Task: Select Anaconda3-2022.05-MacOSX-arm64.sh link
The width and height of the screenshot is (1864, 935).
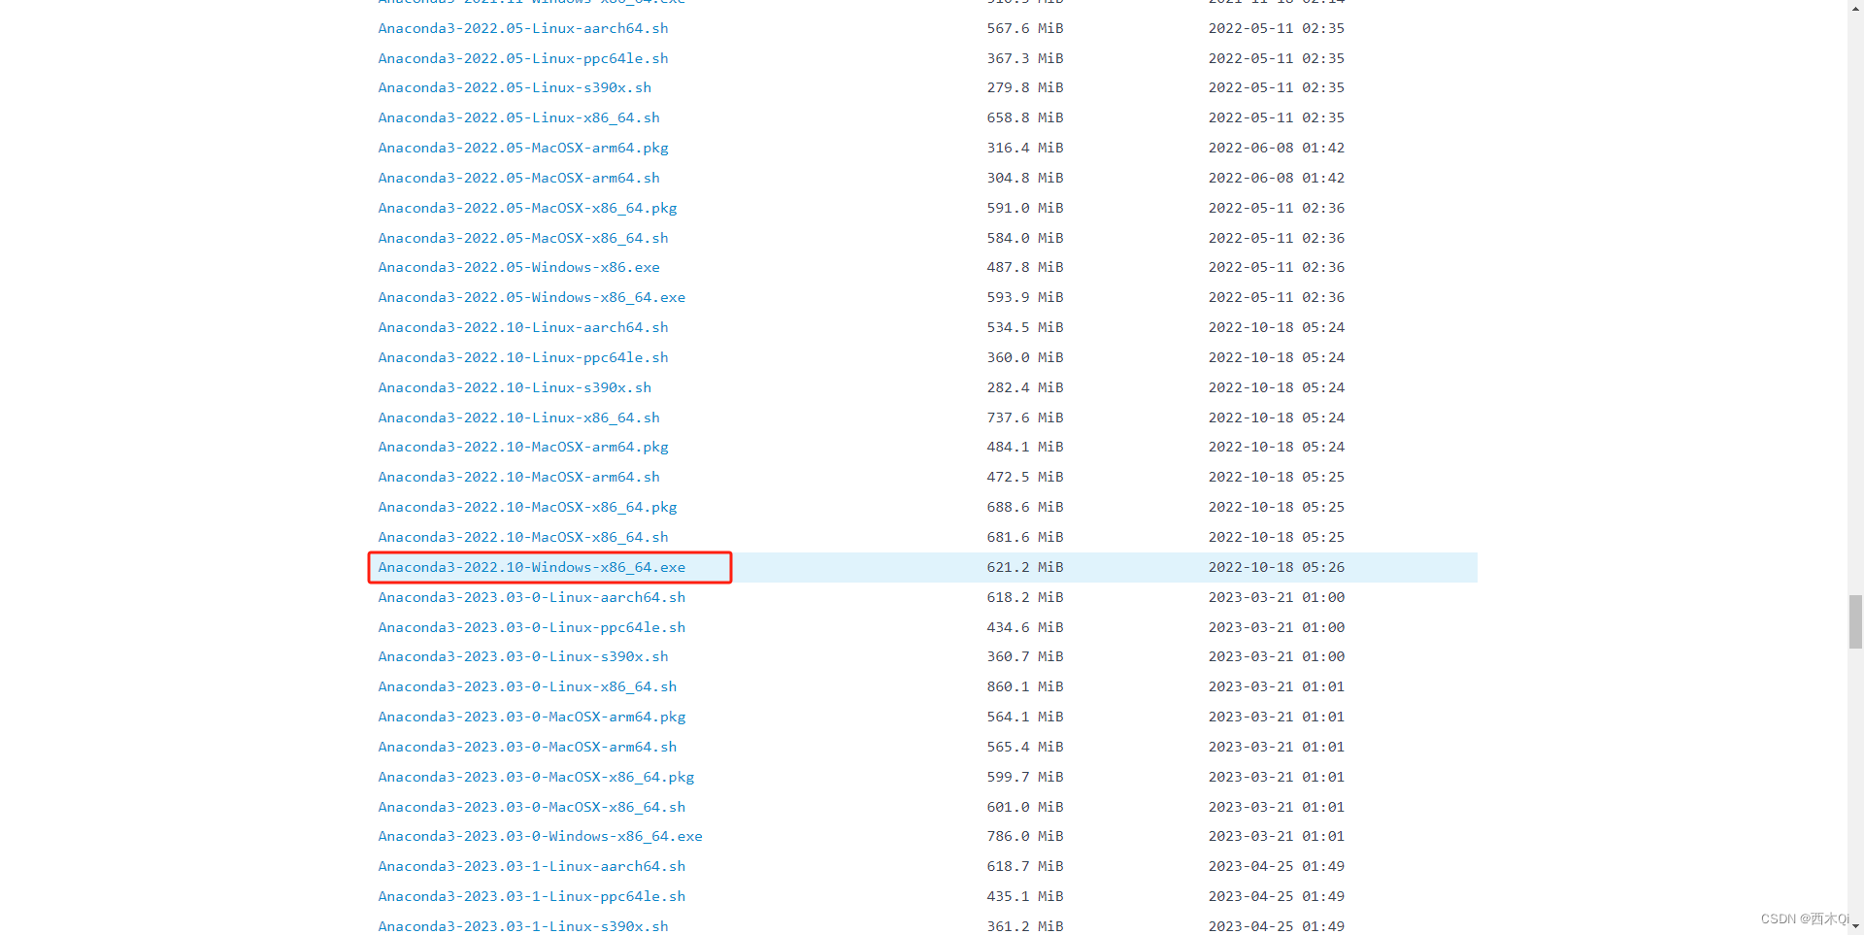Action: coord(518,178)
